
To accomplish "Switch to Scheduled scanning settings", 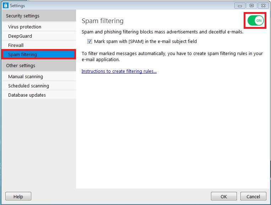I will click(x=28, y=86).
